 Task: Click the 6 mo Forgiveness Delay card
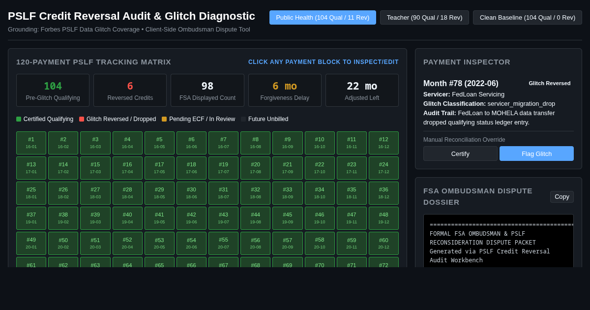tap(285, 91)
